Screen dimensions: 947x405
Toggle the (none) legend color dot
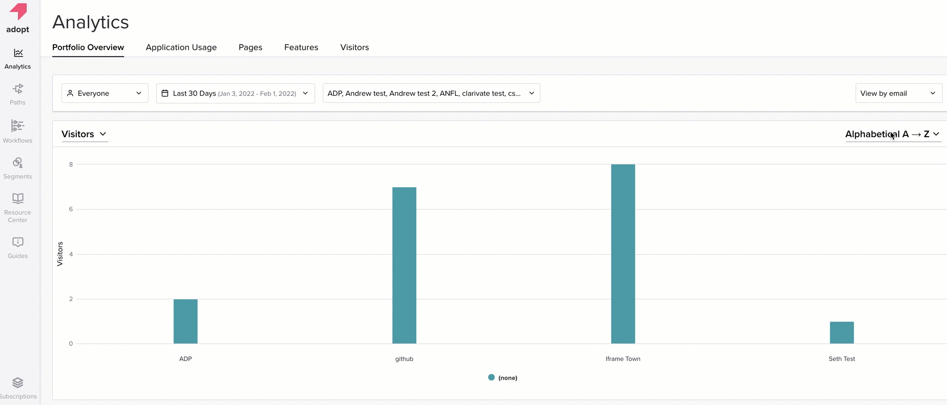click(491, 377)
